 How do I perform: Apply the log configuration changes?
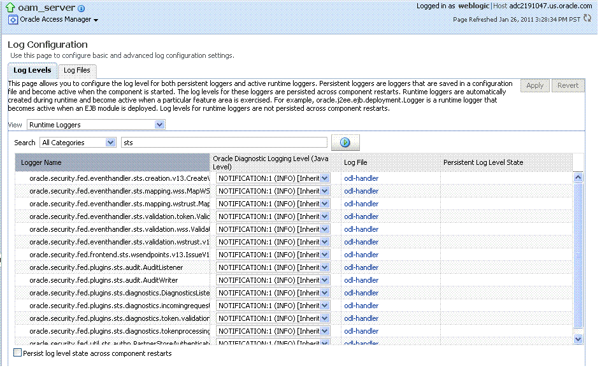[x=534, y=85]
